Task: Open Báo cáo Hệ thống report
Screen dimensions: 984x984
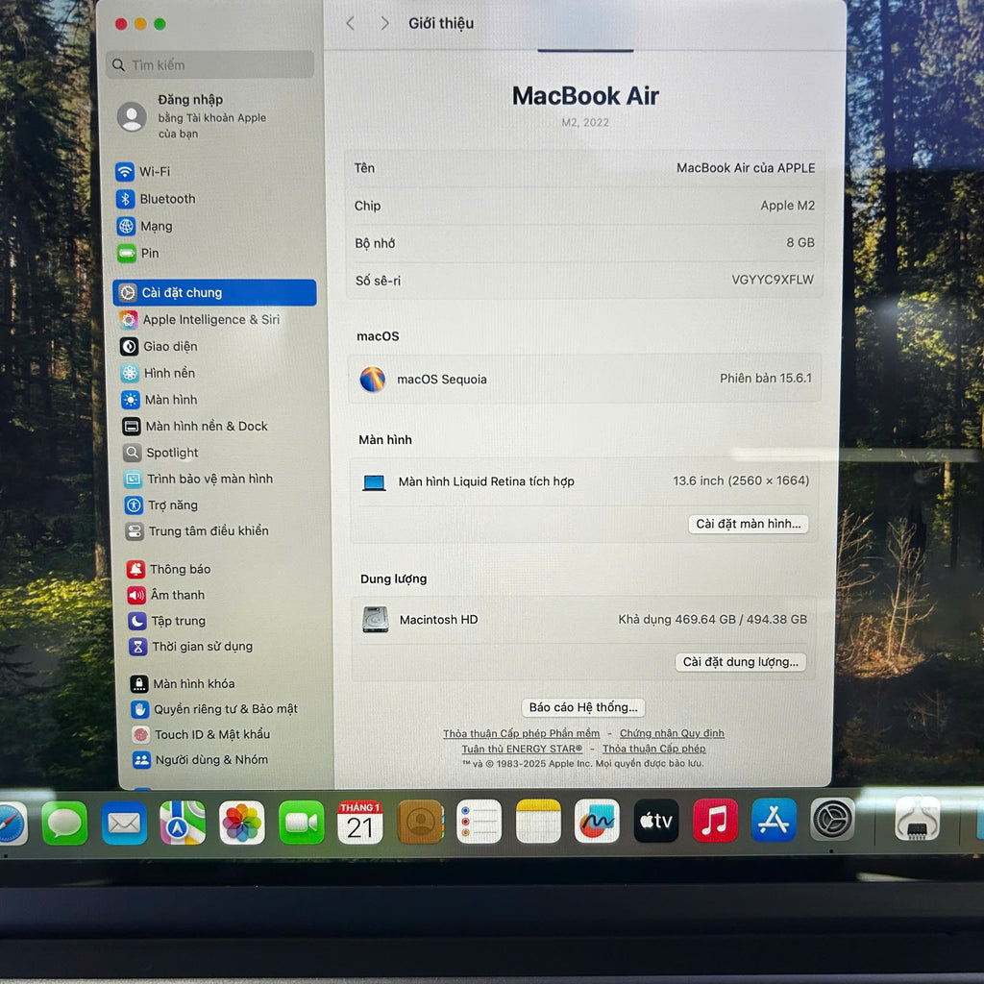Action: coord(583,707)
